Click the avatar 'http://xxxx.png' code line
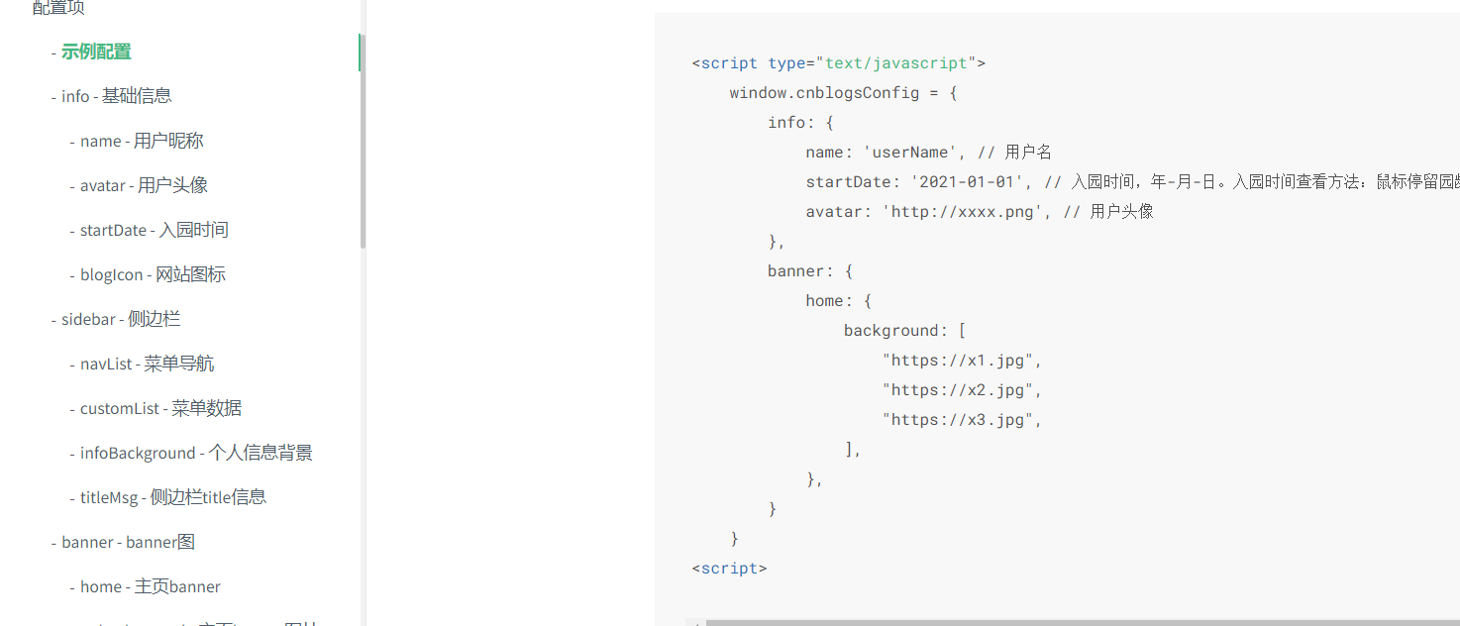The height and width of the screenshot is (626, 1460). [x=979, y=212]
